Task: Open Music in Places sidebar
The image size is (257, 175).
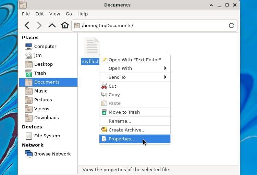Action: (48, 91)
